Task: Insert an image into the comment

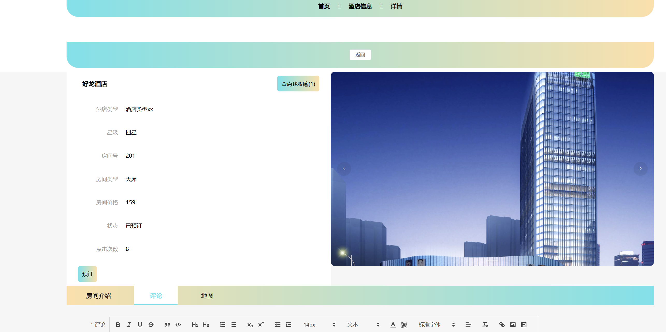Action: tap(513, 324)
